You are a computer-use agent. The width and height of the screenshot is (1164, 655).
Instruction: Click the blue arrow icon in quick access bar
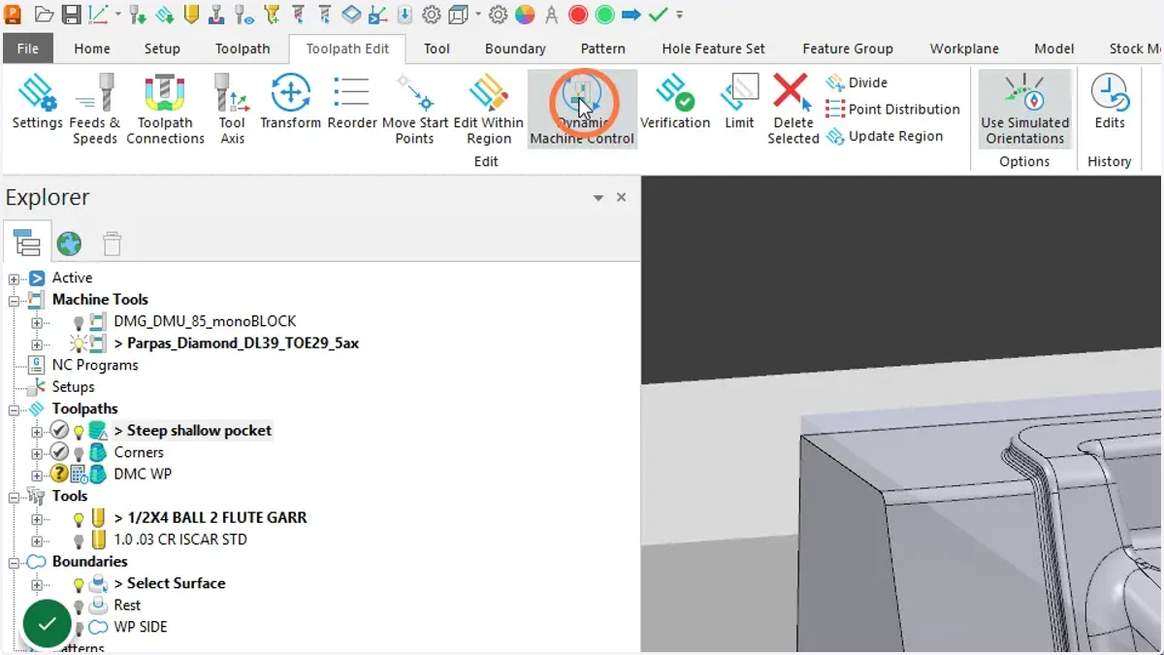pyautogui.click(x=631, y=15)
